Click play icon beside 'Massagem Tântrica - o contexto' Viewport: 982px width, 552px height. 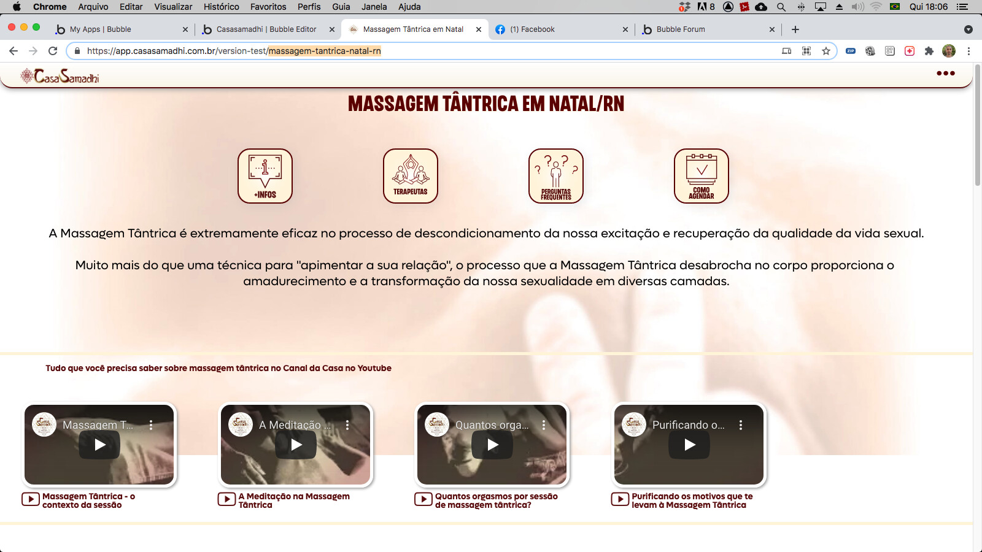31,499
